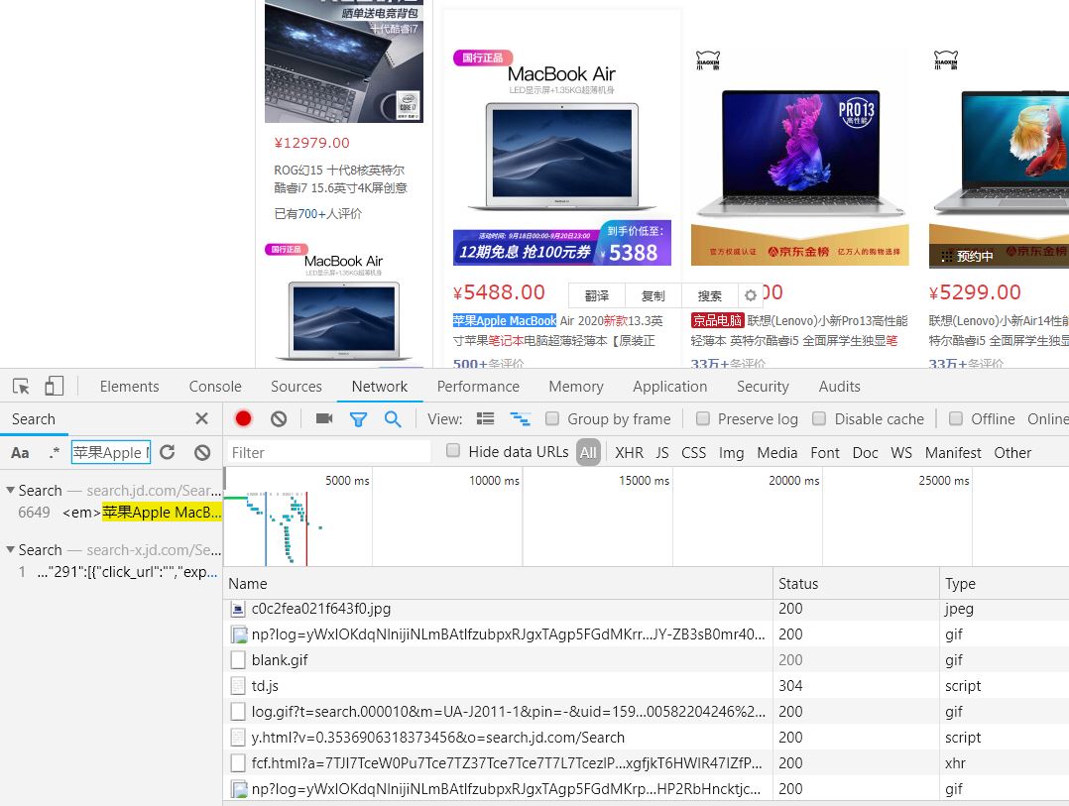Focus the network Filter text box

tap(328, 452)
